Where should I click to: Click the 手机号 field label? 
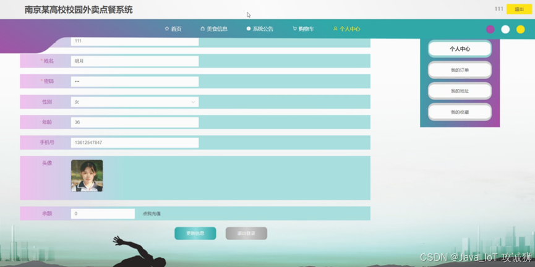[x=47, y=143]
